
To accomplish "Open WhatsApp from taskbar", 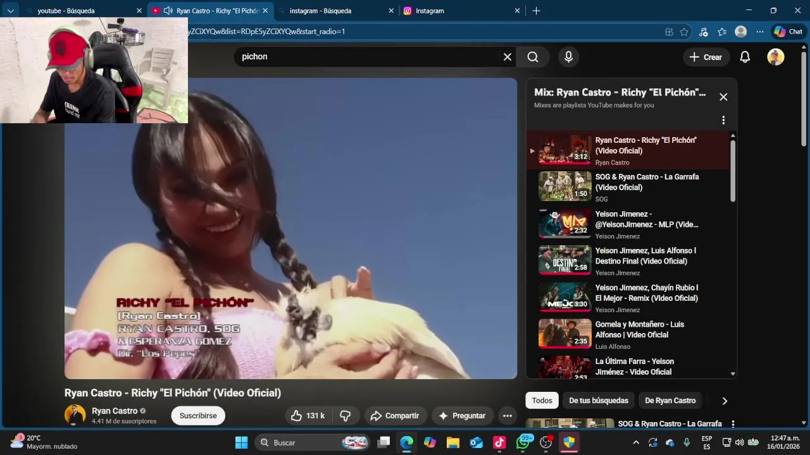I will click(x=523, y=442).
